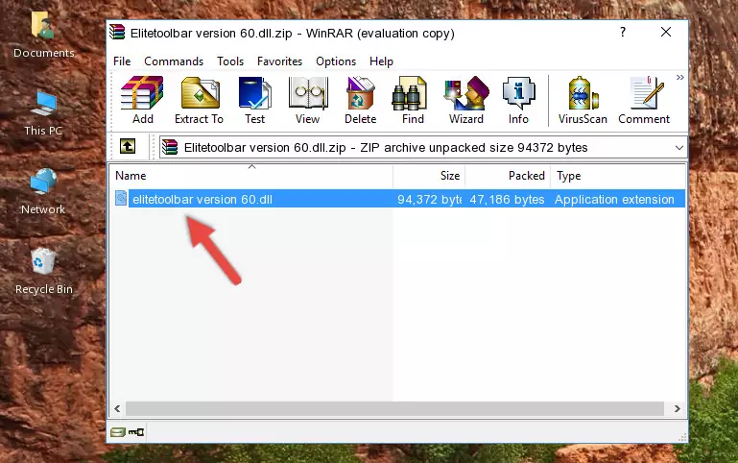Image resolution: width=738 pixels, height=463 pixels.
Task: Click the Delete toolbar icon
Action: pos(361,100)
